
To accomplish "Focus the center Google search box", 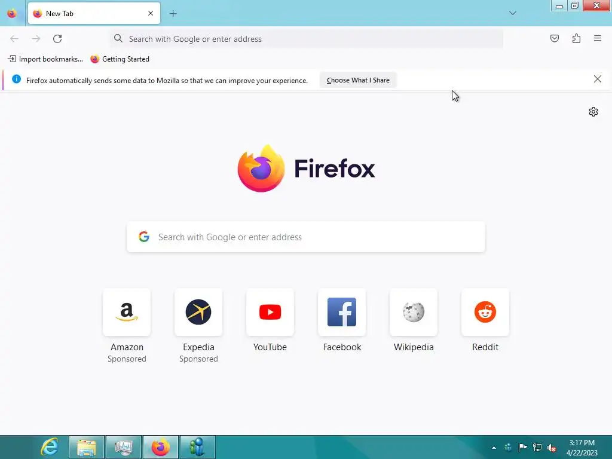I will [x=306, y=237].
